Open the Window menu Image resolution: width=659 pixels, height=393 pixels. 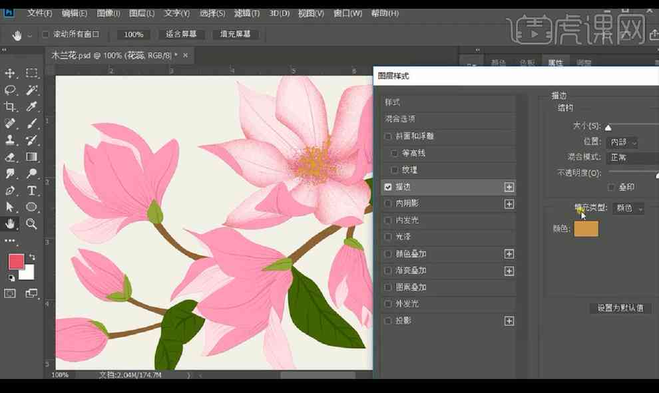pyautogui.click(x=347, y=13)
